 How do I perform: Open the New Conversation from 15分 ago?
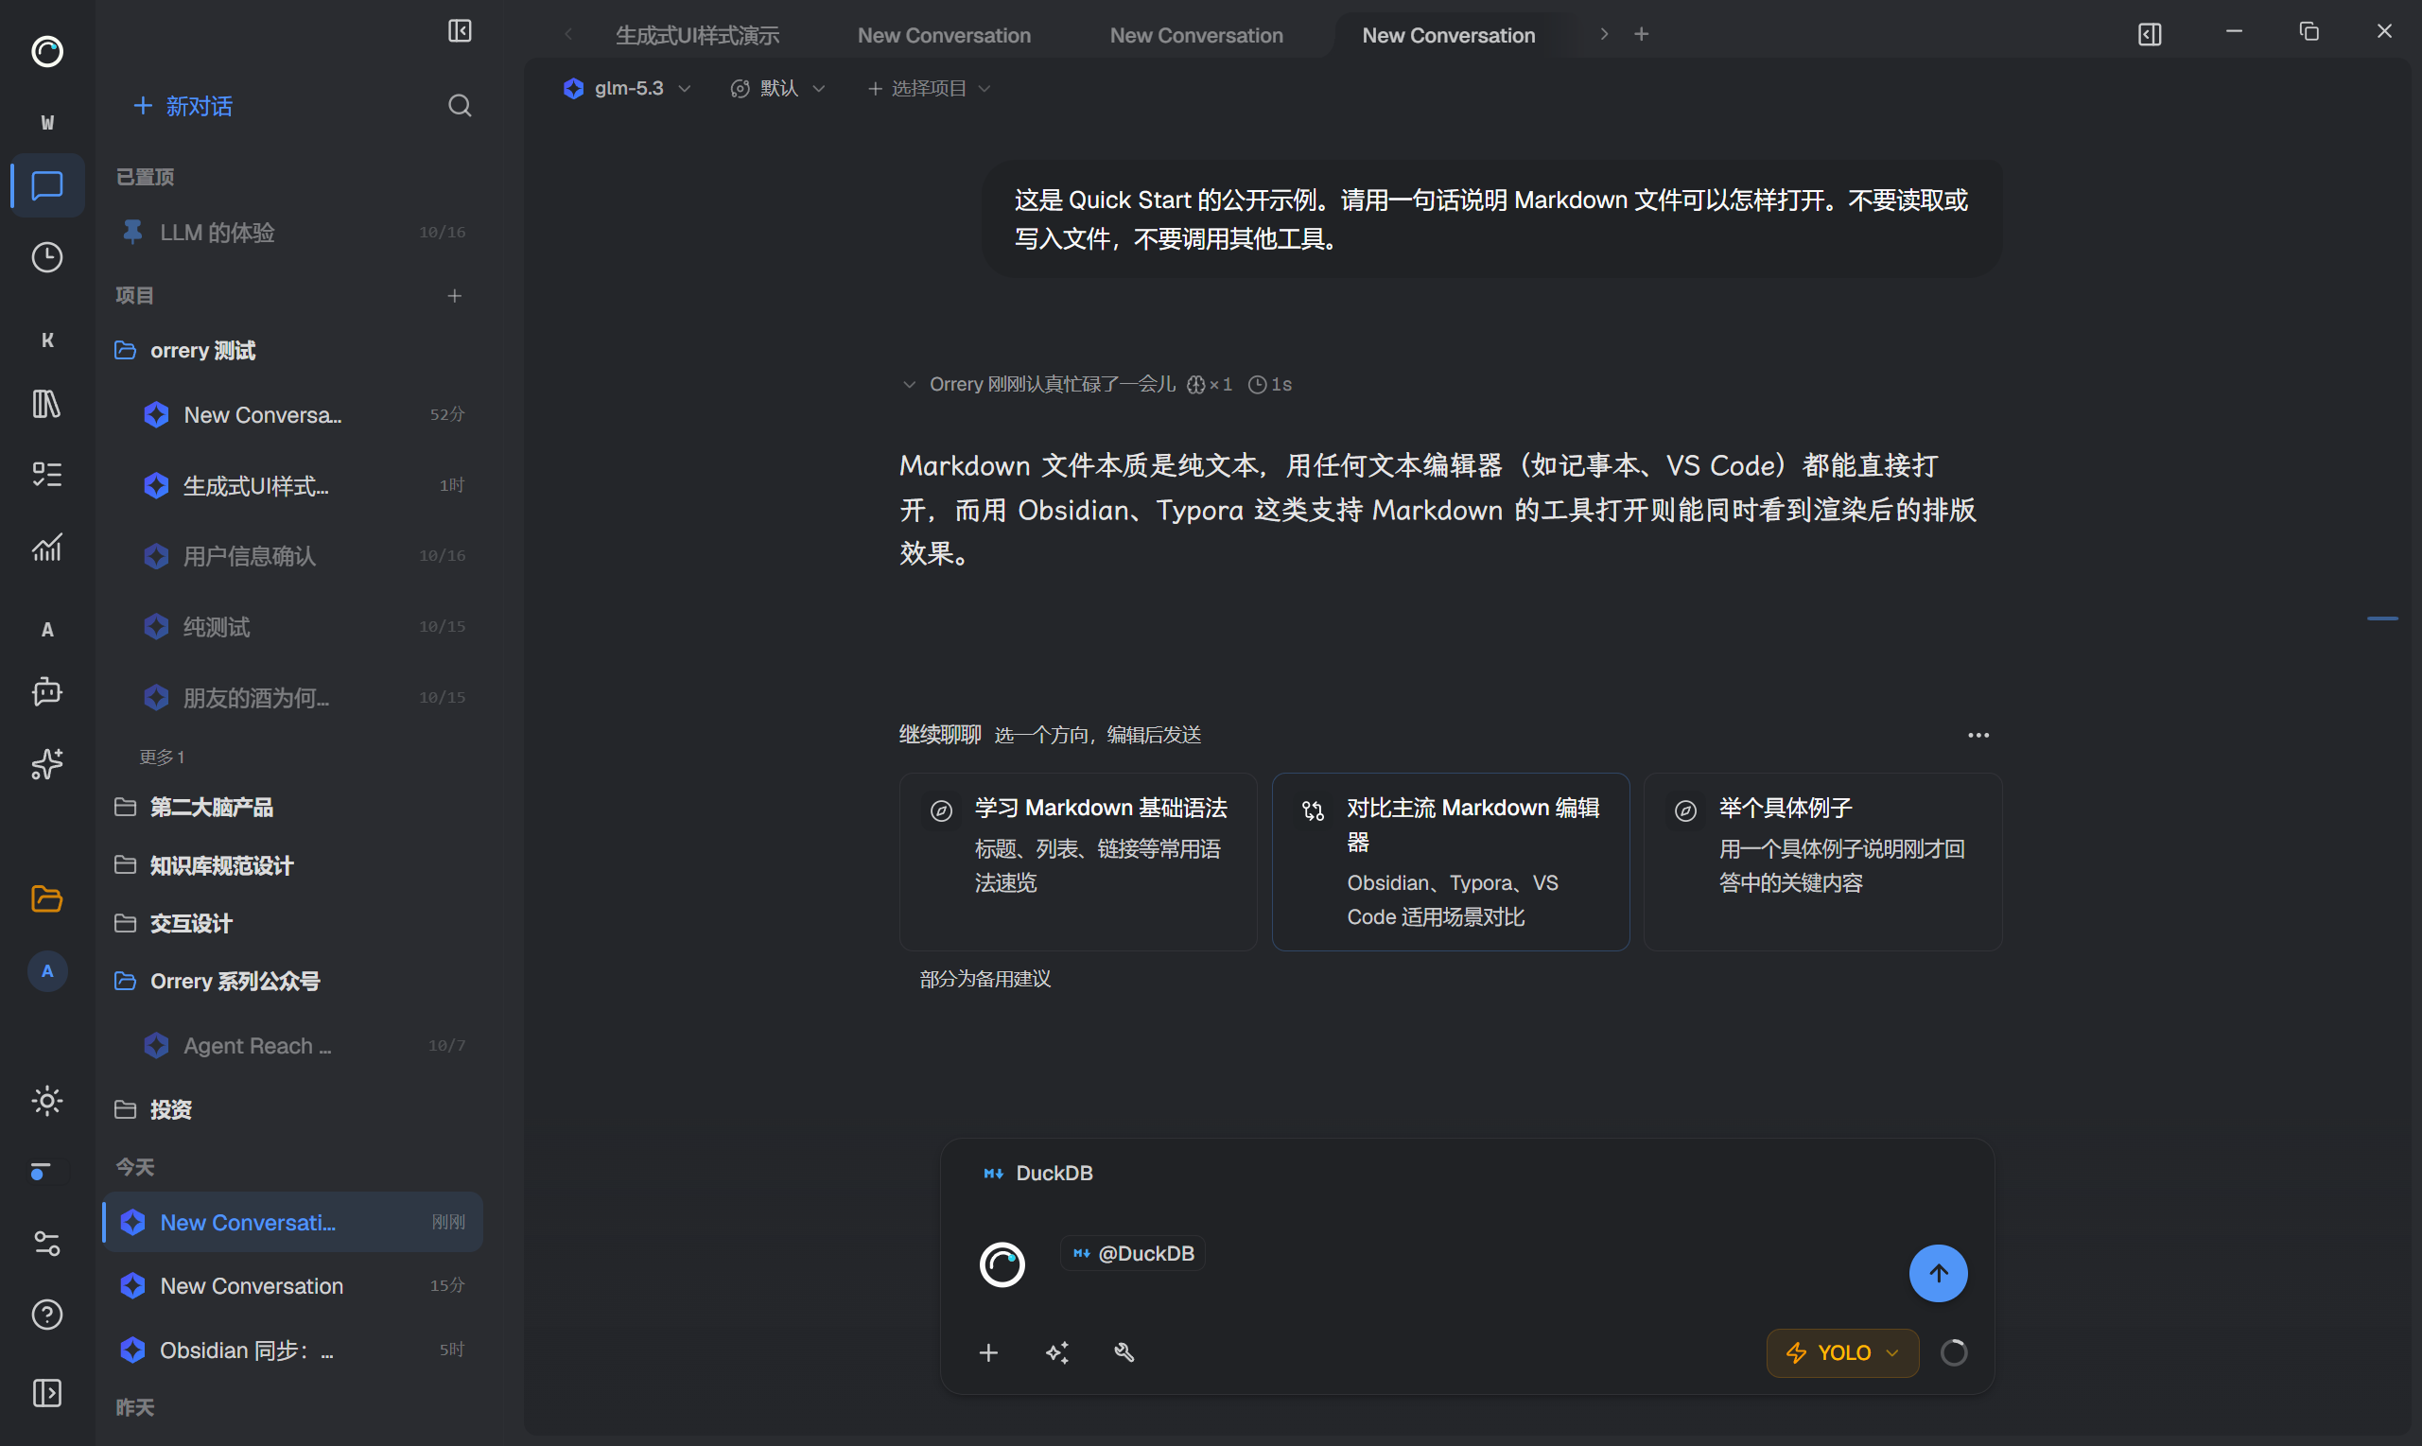(x=292, y=1286)
